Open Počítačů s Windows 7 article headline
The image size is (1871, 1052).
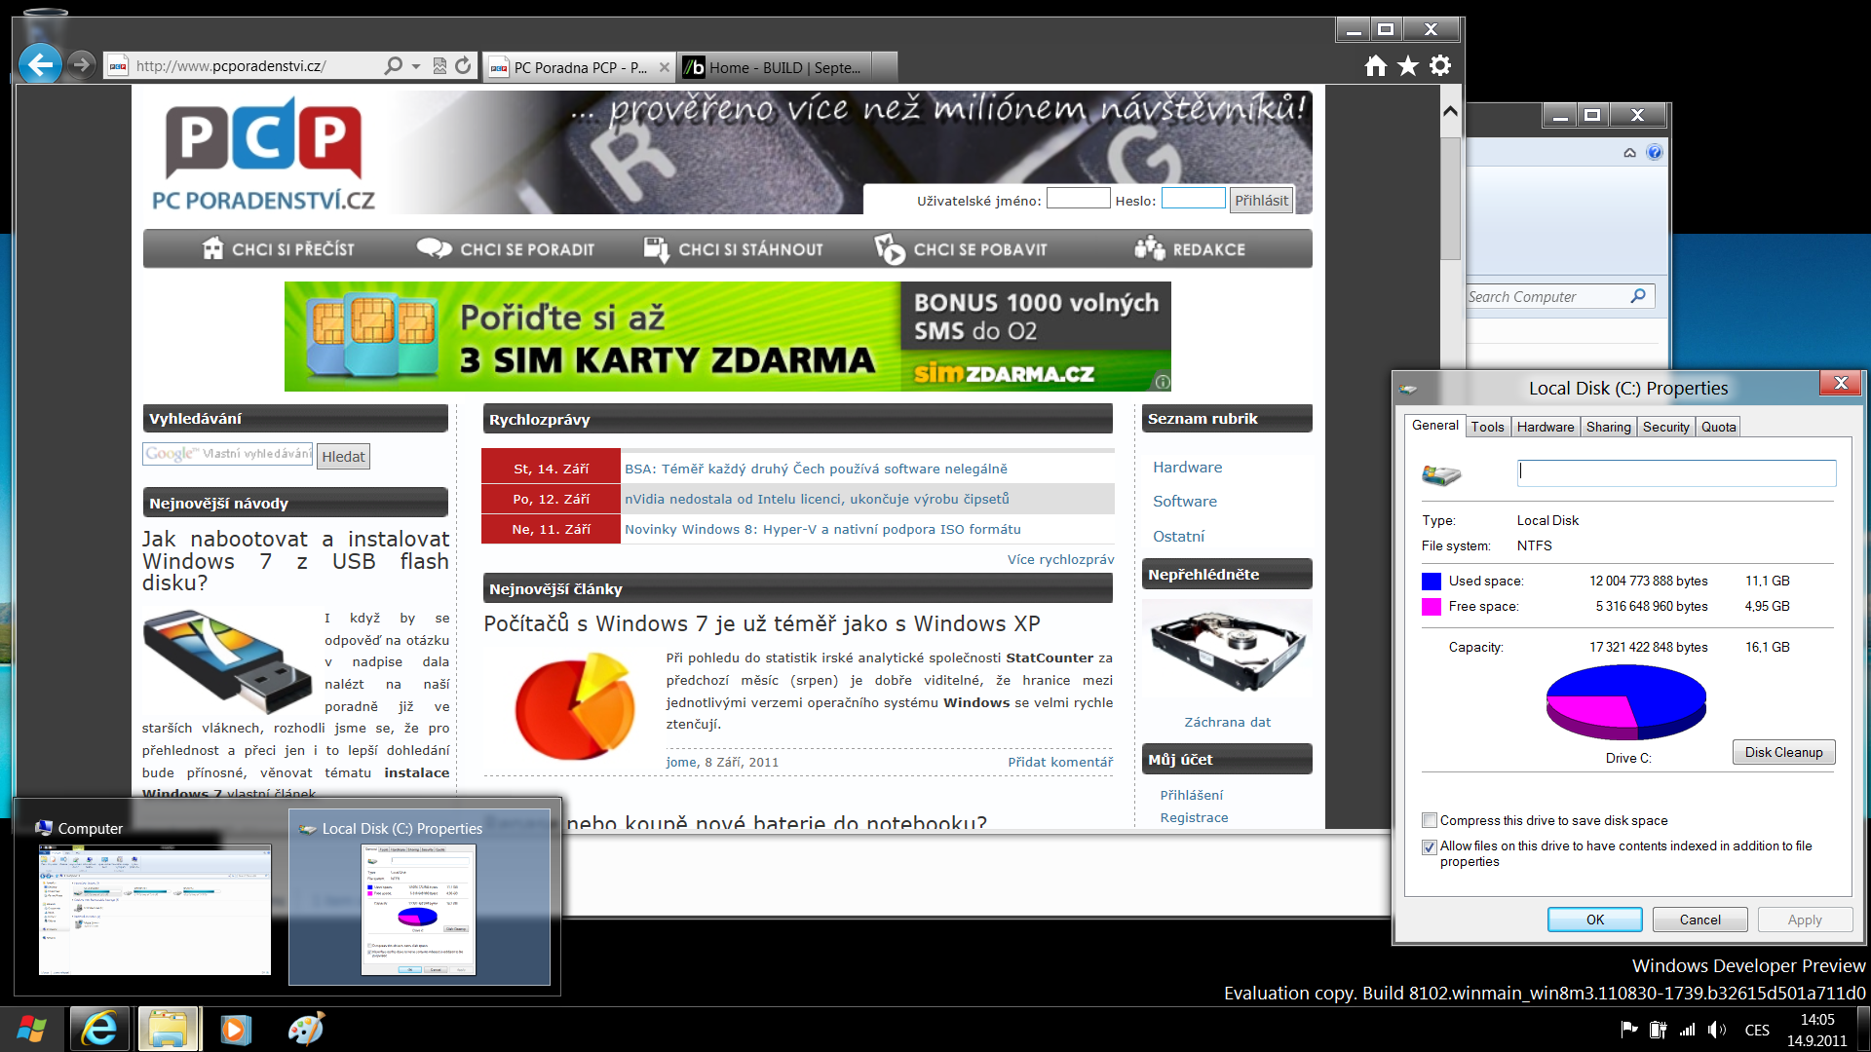(x=762, y=623)
